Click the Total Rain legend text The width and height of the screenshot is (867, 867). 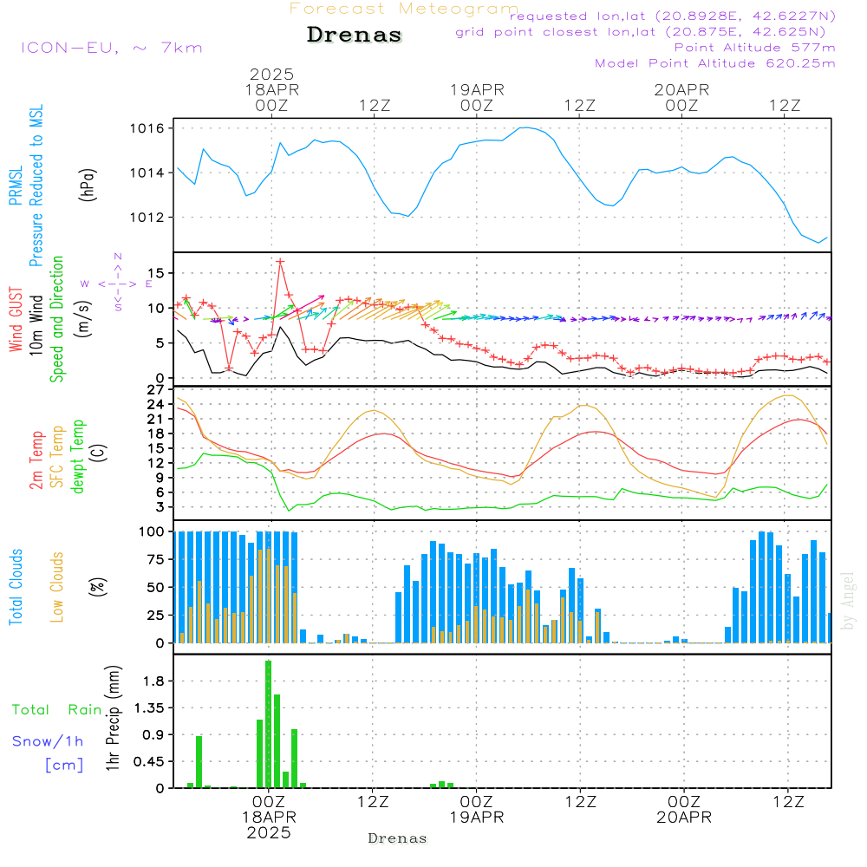pos(56,709)
